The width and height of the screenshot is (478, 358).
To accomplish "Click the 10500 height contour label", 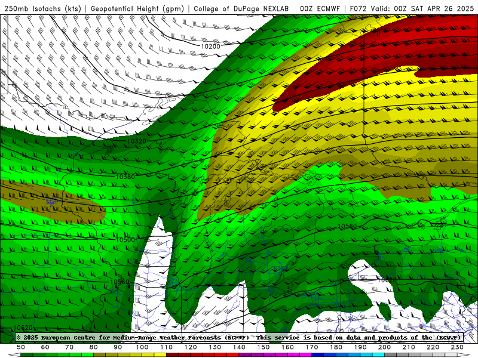I will (x=125, y=240).
